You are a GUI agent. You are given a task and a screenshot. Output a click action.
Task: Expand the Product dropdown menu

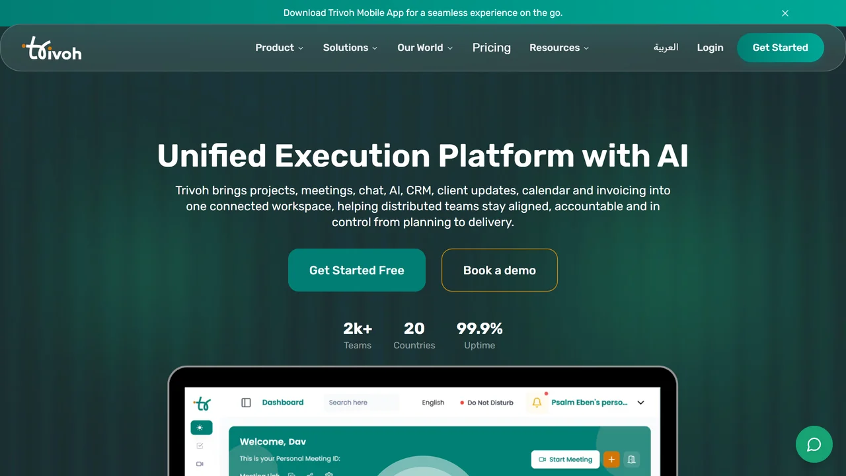click(280, 48)
